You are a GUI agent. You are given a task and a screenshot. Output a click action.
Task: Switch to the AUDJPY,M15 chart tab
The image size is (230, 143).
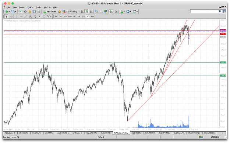(x=164, y=133)
